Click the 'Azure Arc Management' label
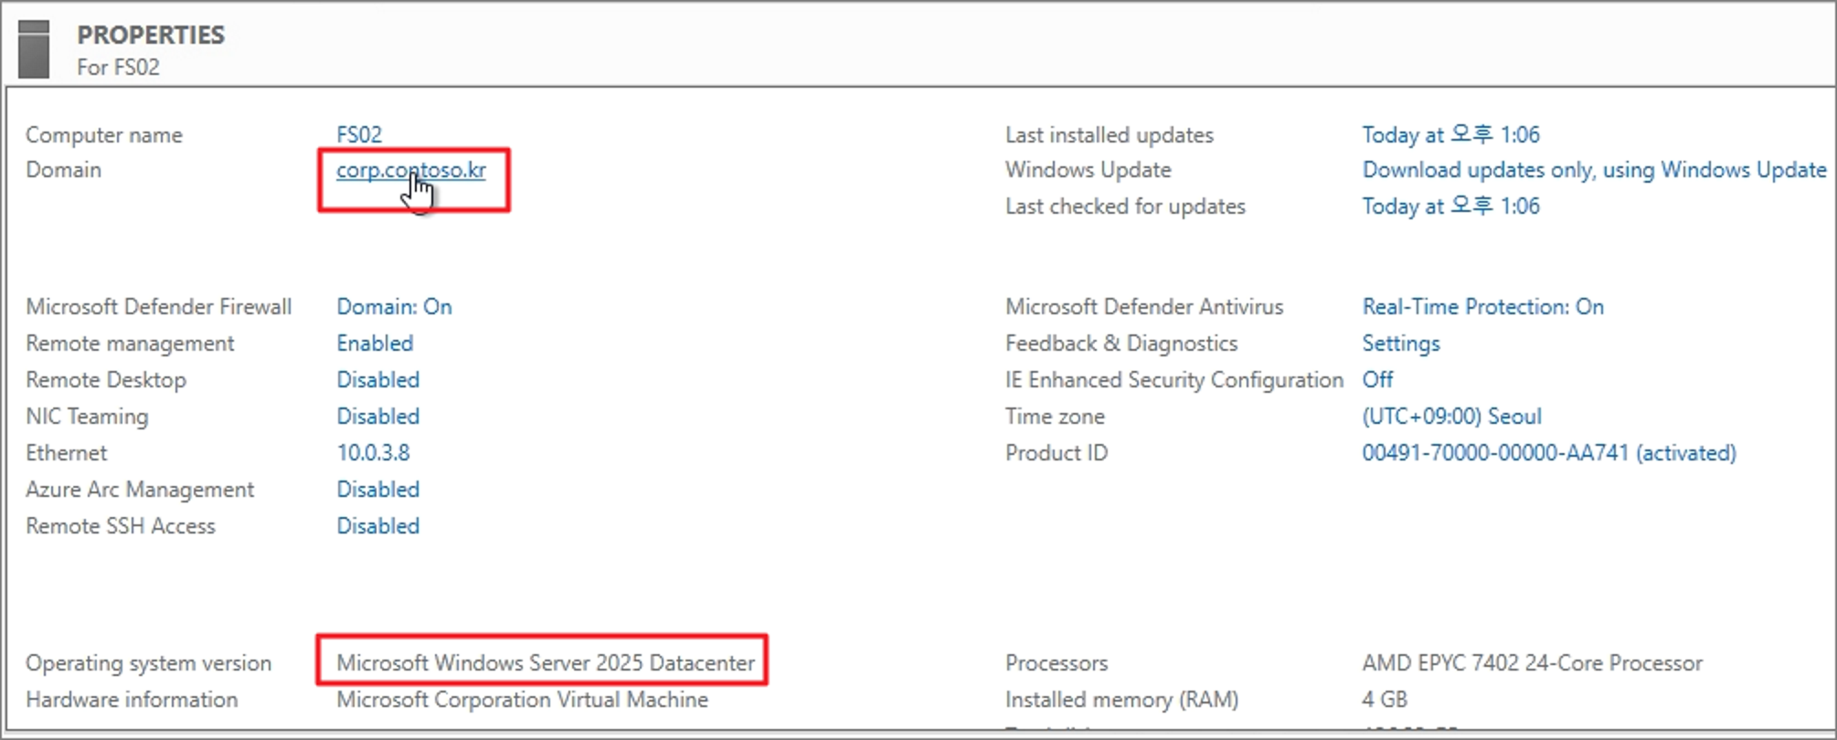 140,490
